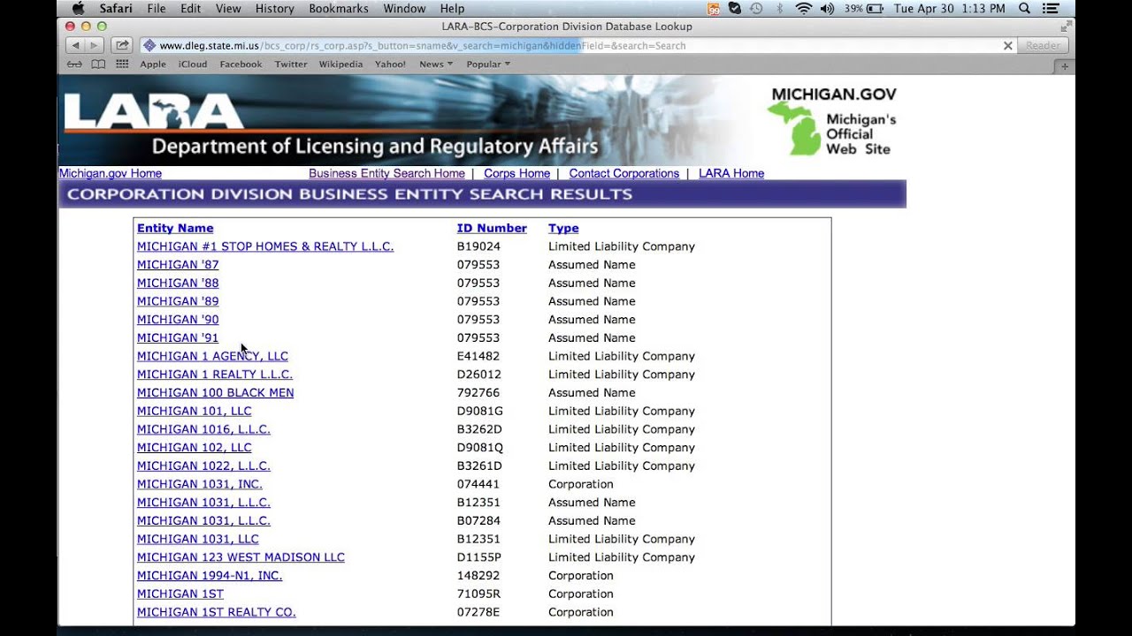Click the menu bar date and time
Screen dimensions: 1132x636
949,9
